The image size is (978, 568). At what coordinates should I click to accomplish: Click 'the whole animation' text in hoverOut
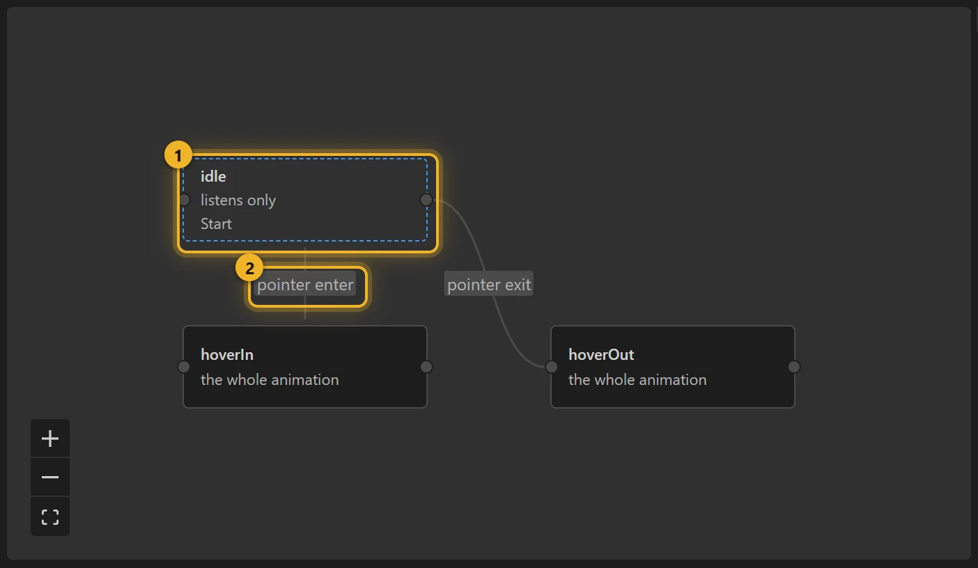pos(637,380)
